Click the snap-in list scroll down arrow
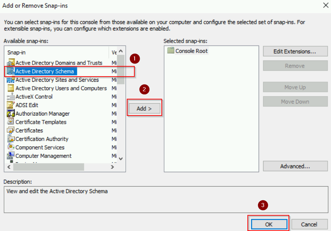 pos(121,159)
